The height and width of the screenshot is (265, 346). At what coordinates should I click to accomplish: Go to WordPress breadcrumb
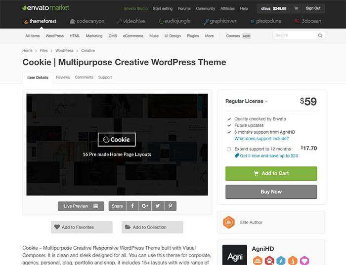point(64,50)
